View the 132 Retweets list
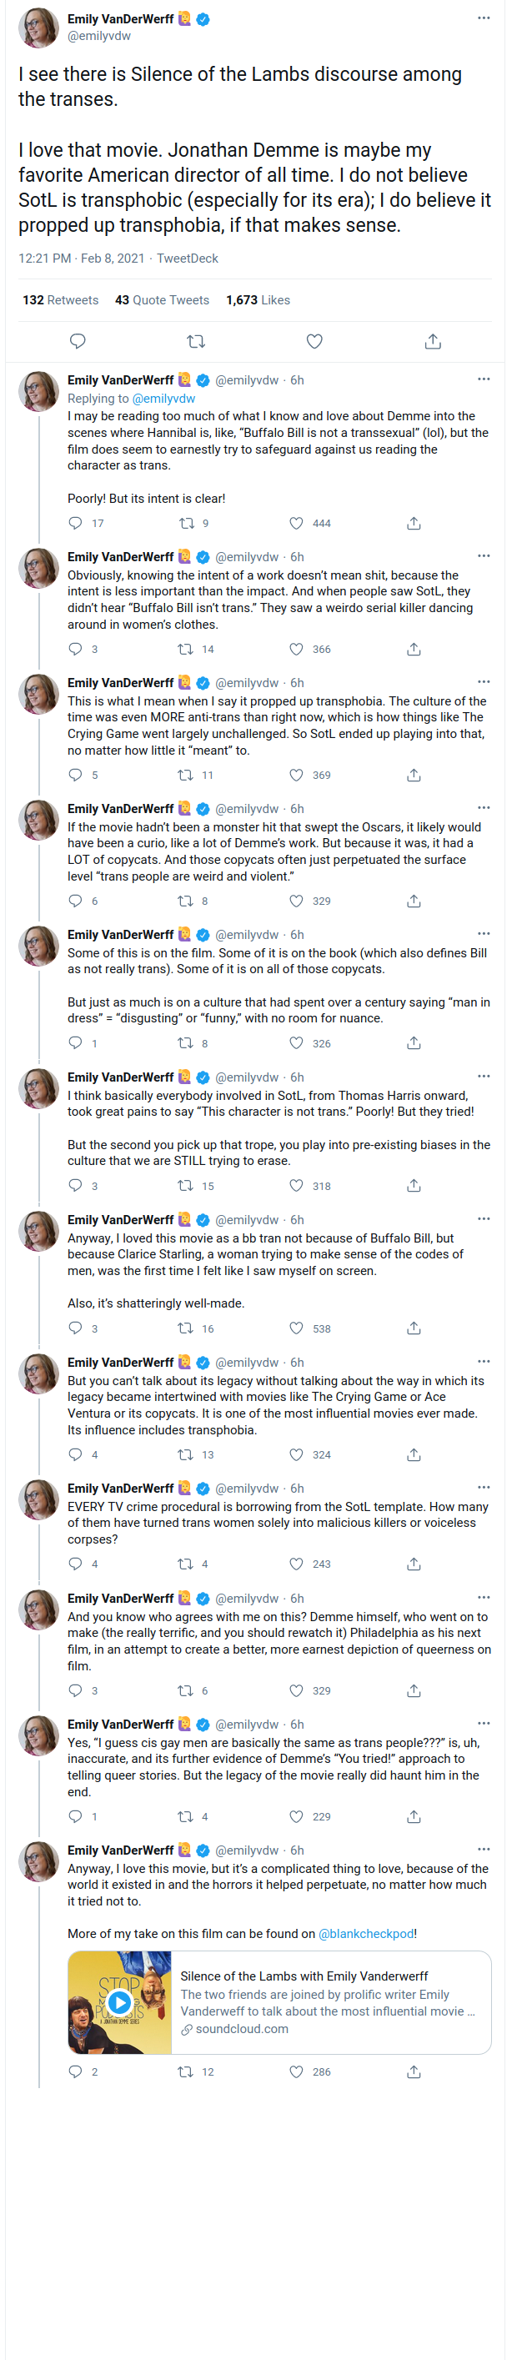This screenshot has width=522, height=2360. 60,299
